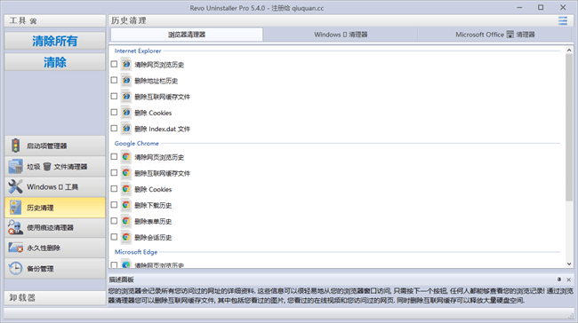The image size is (578, 323).
Task: Enable Chrome 删除互联网缓存文件 checkbox
Action: [114, 173]
